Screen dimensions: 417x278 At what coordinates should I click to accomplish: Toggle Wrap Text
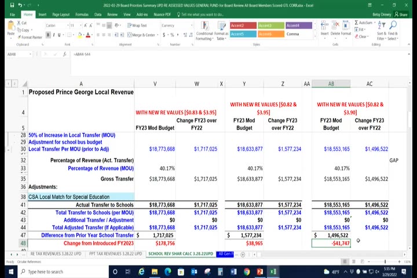click(137, 25)
